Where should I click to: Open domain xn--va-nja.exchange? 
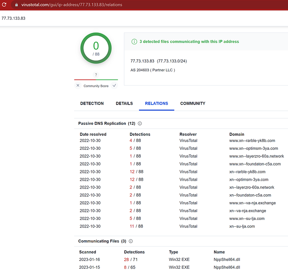pyautogui.click(x=247, y=211)
